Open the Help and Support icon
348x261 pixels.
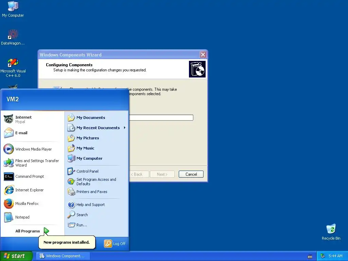(71, 204)
